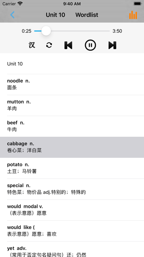The width and height of the screenshot is (144, 257).
Task: Select the Unit 10 title tab
Action: pyautogui.click(x=55, y=15)
